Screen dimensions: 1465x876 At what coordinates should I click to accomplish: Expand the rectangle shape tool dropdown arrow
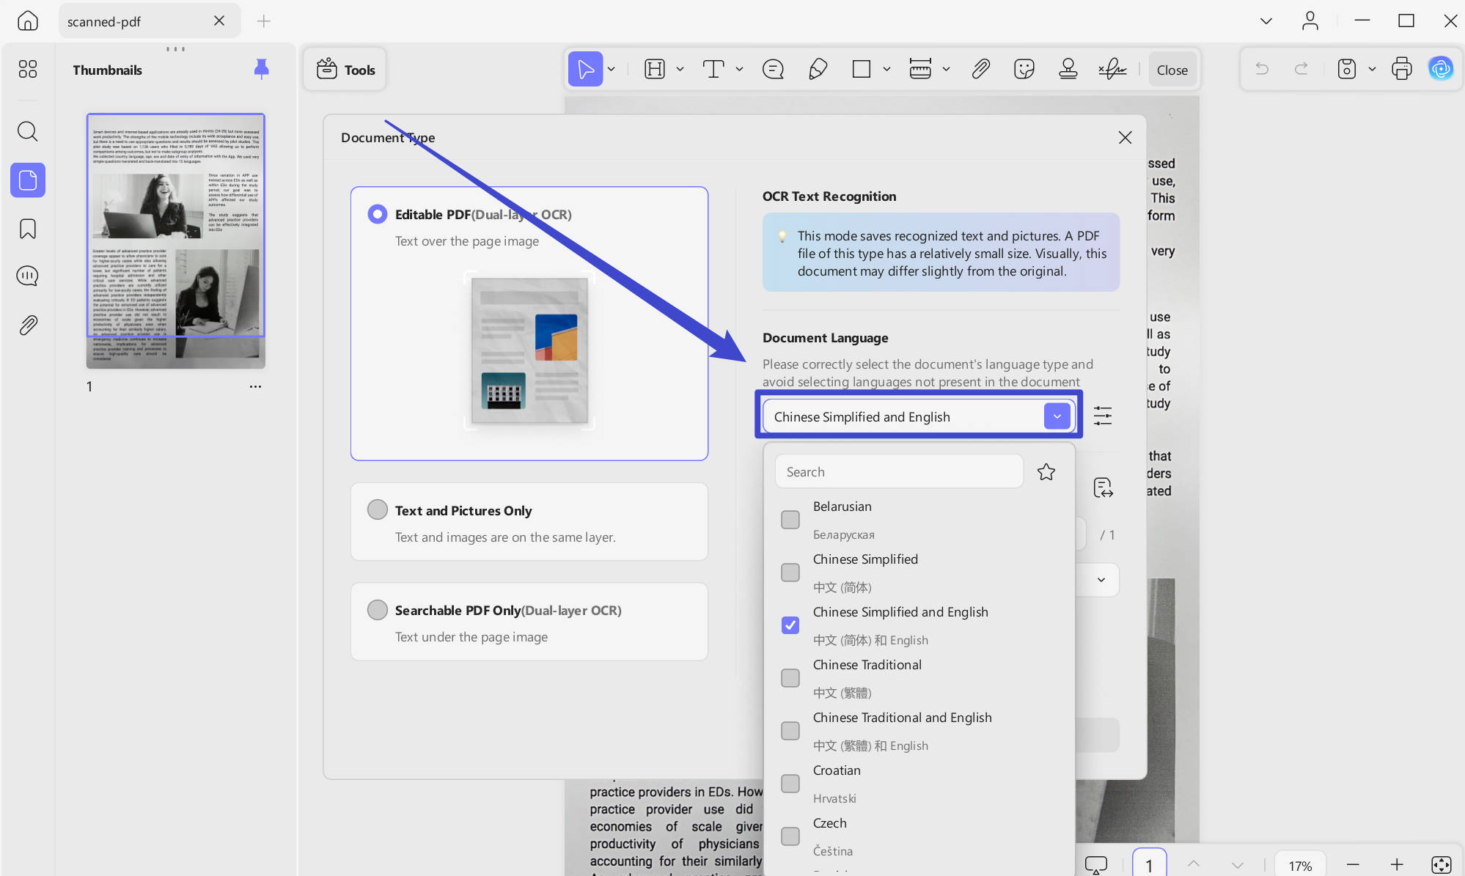tap(886, 70)
